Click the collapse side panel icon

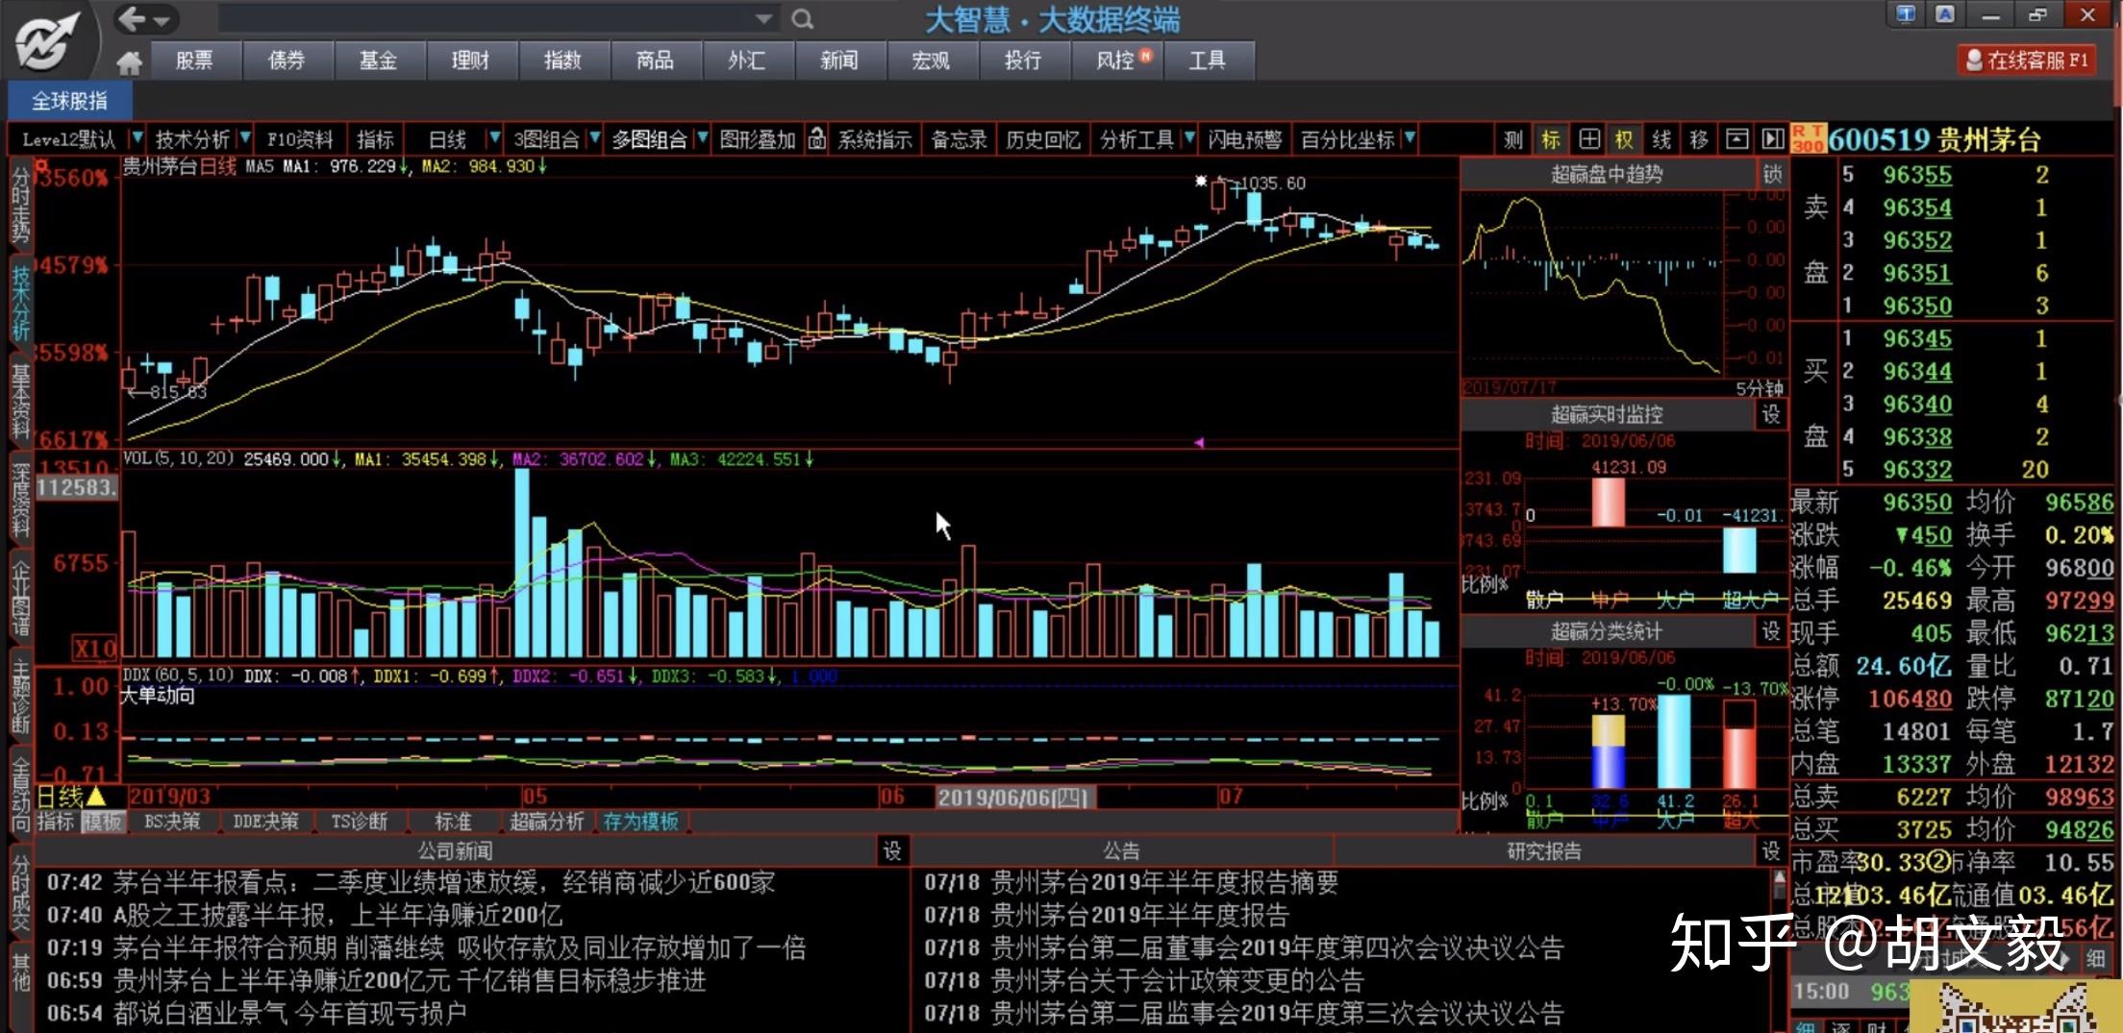click(x=1772, y=139)
